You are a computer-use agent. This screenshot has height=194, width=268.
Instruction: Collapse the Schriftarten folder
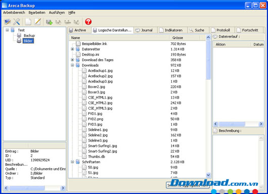[72, 162]
